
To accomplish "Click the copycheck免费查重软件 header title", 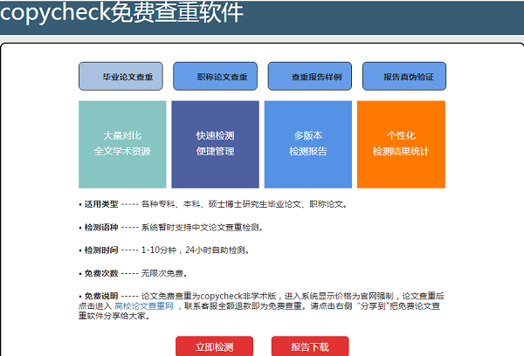I will [121, 13].
